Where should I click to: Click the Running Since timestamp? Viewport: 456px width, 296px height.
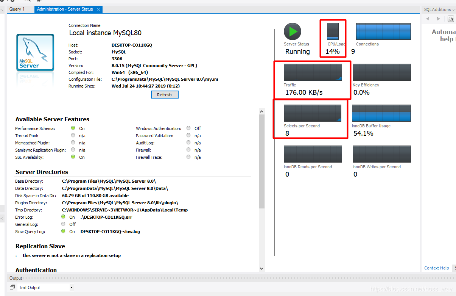coord(146,86)
